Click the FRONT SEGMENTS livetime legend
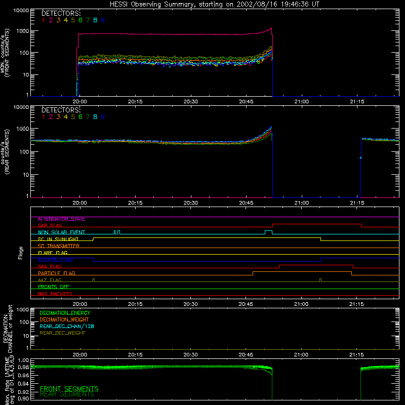This screenshot has width=405, height=405. pos(69,389)
